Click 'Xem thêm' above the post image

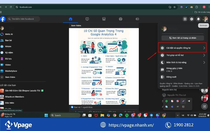click(76, 25)
